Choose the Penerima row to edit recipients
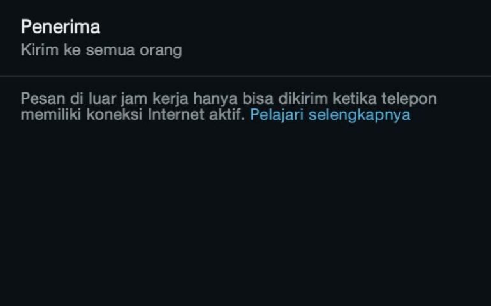The image size is (491, 306). [x=246, y=38]
